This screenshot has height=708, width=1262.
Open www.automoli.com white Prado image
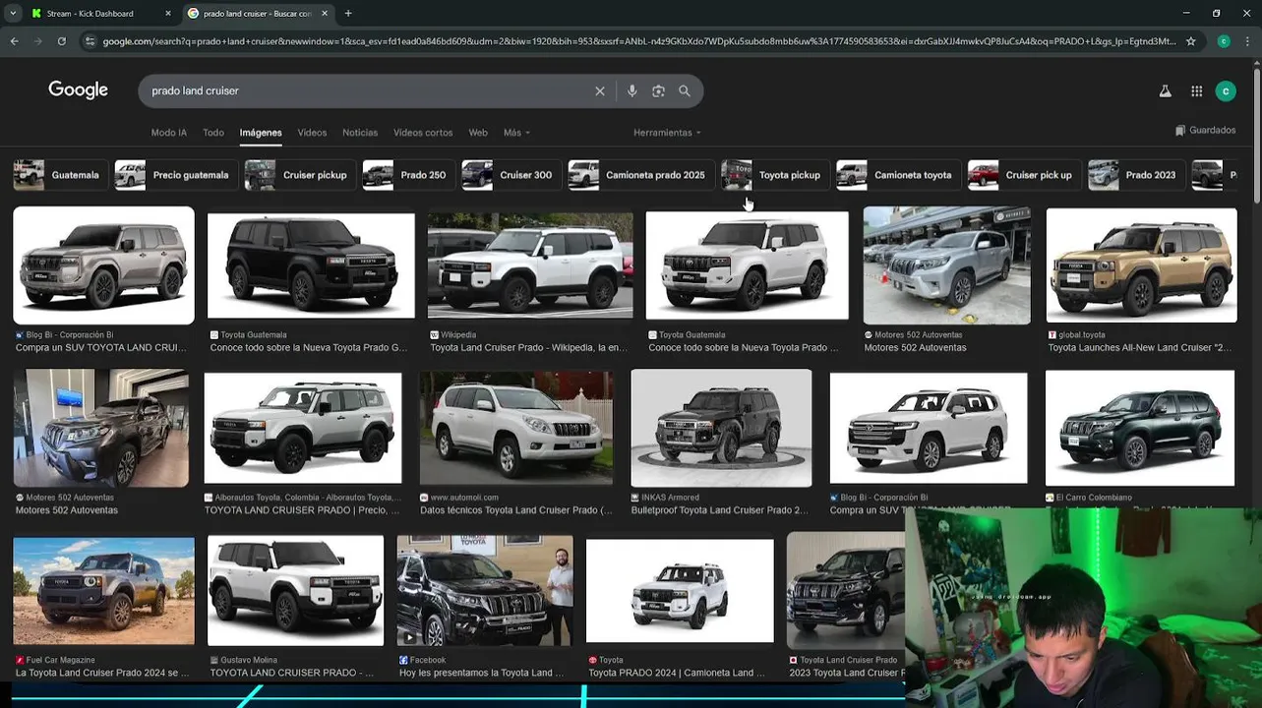[x=516, y=428]
